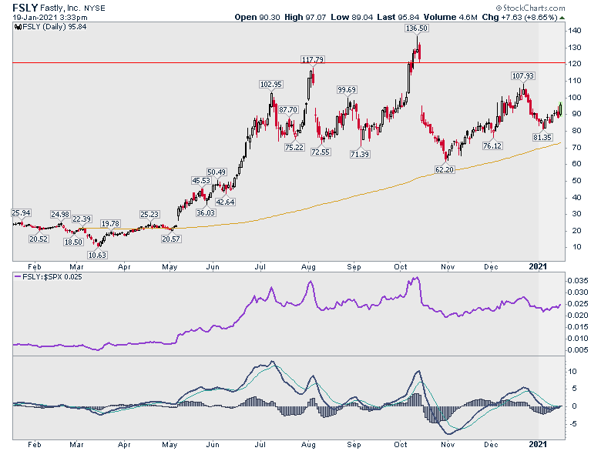Click the 99.69 peak price label
The image size is (601, 451).
coord(347,89)
